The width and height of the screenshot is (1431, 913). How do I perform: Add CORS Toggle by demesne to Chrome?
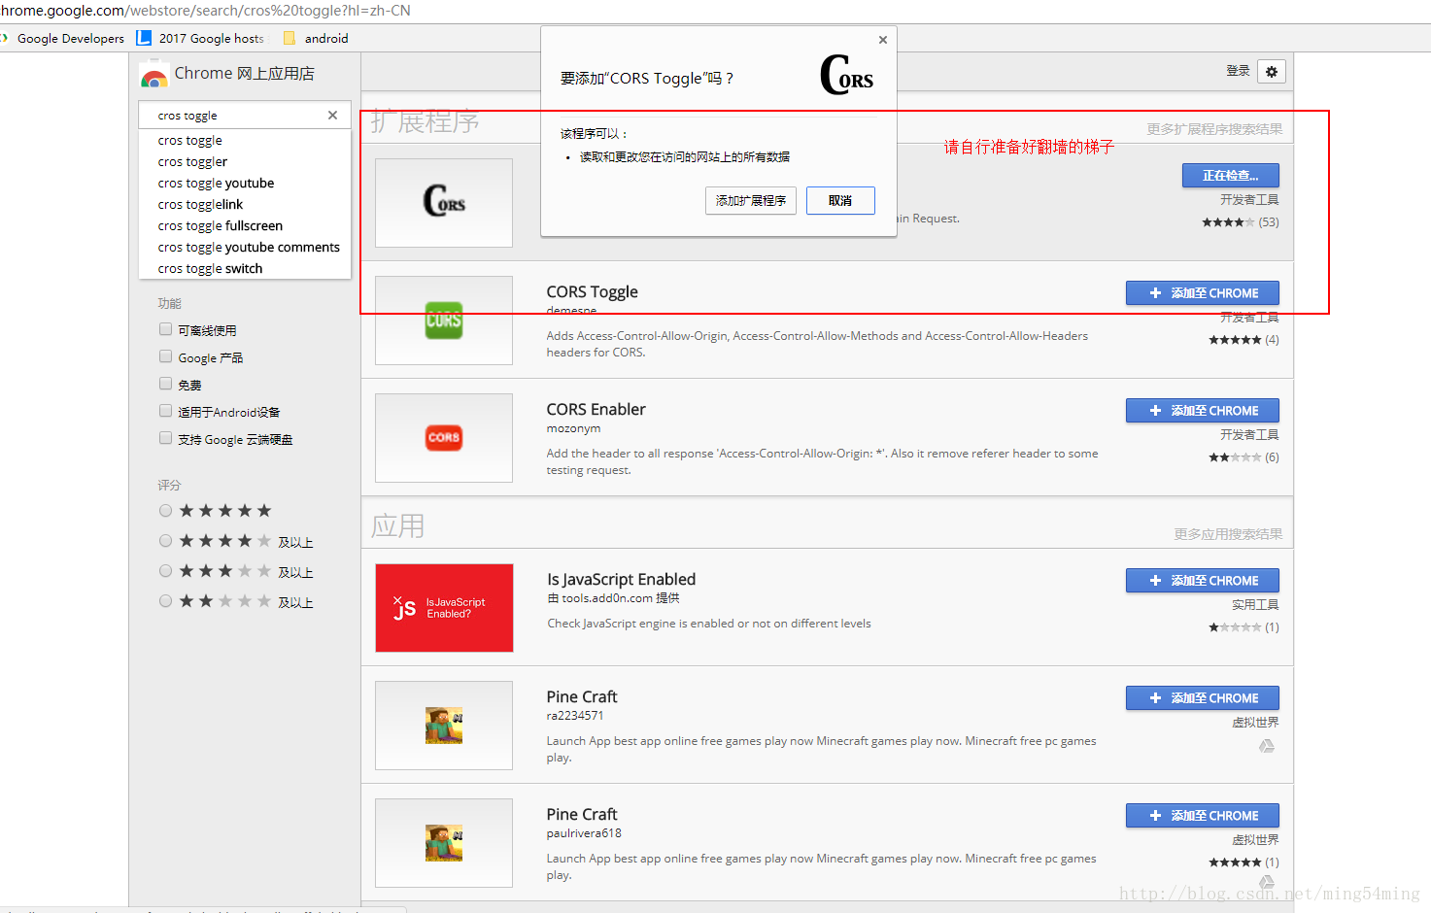coord(1203,293)
